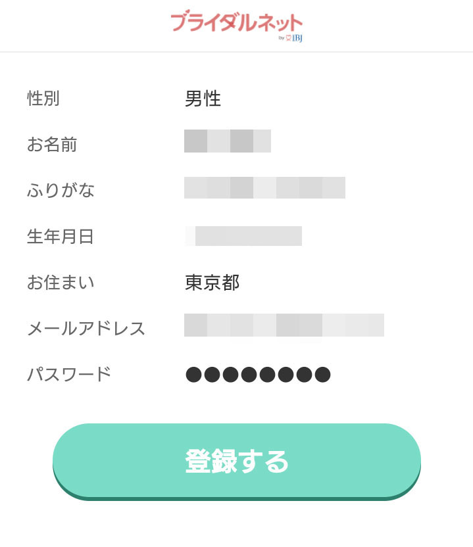Viewport: 473px width, 547px height.
Task: Click the ふりがな label
Action: [61, 191]
